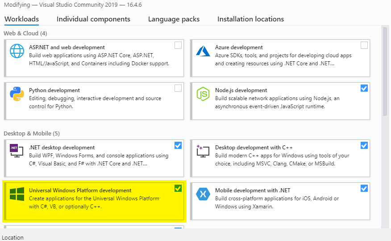The height and width of the screenshot is (241, 391).
Task: Click the Node.js hexagon icon
Action: coord(203,94)
